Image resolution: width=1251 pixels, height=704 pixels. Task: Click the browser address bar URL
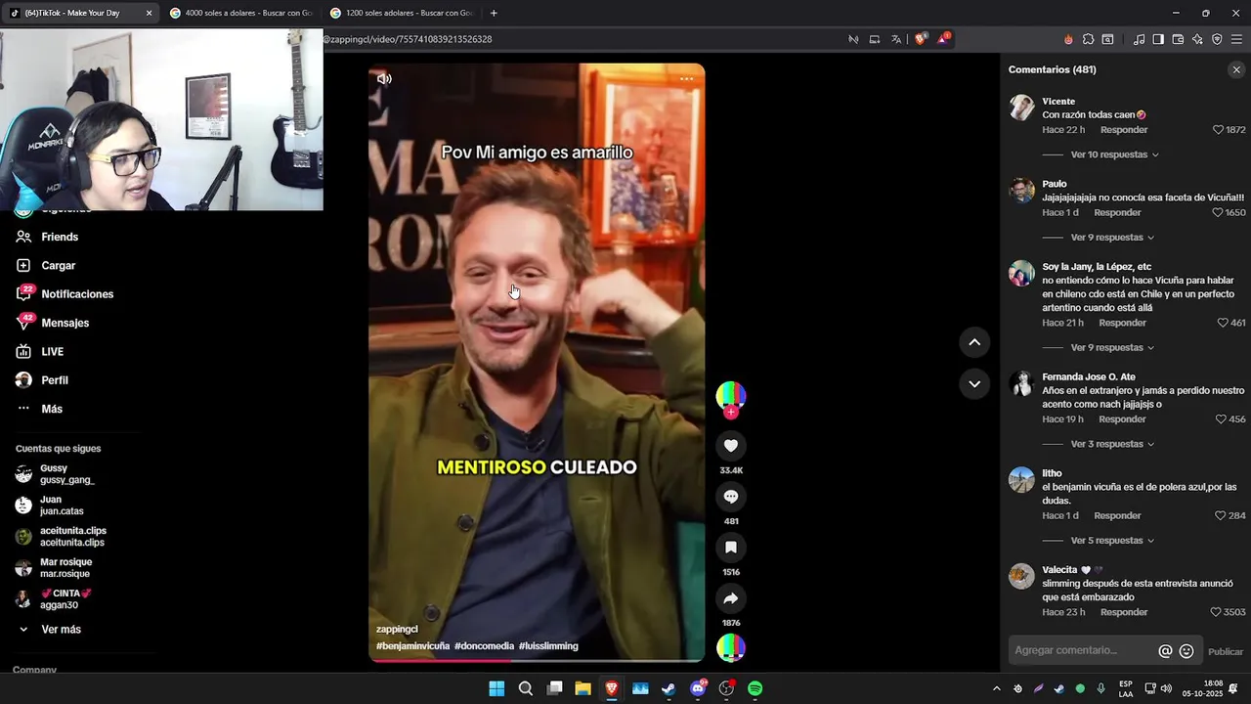[x=409, y=39]
